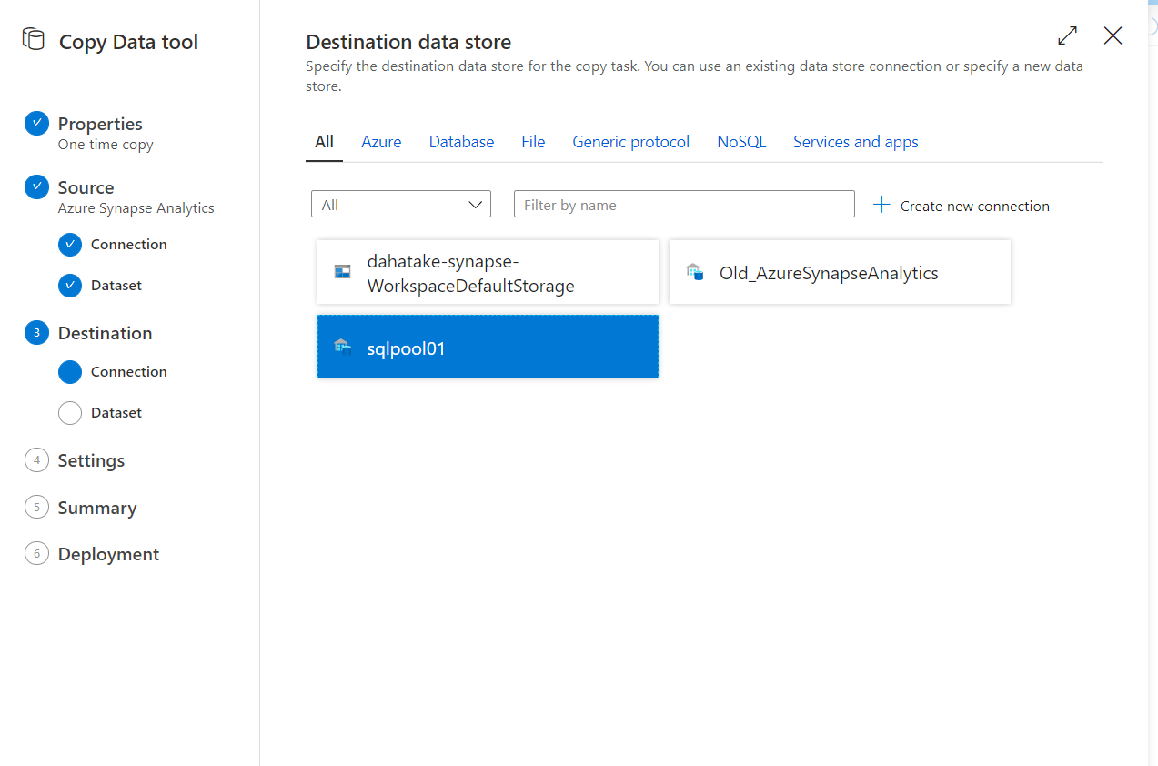
Task: Open Dataset under Destination
Action: pos(116,412)
